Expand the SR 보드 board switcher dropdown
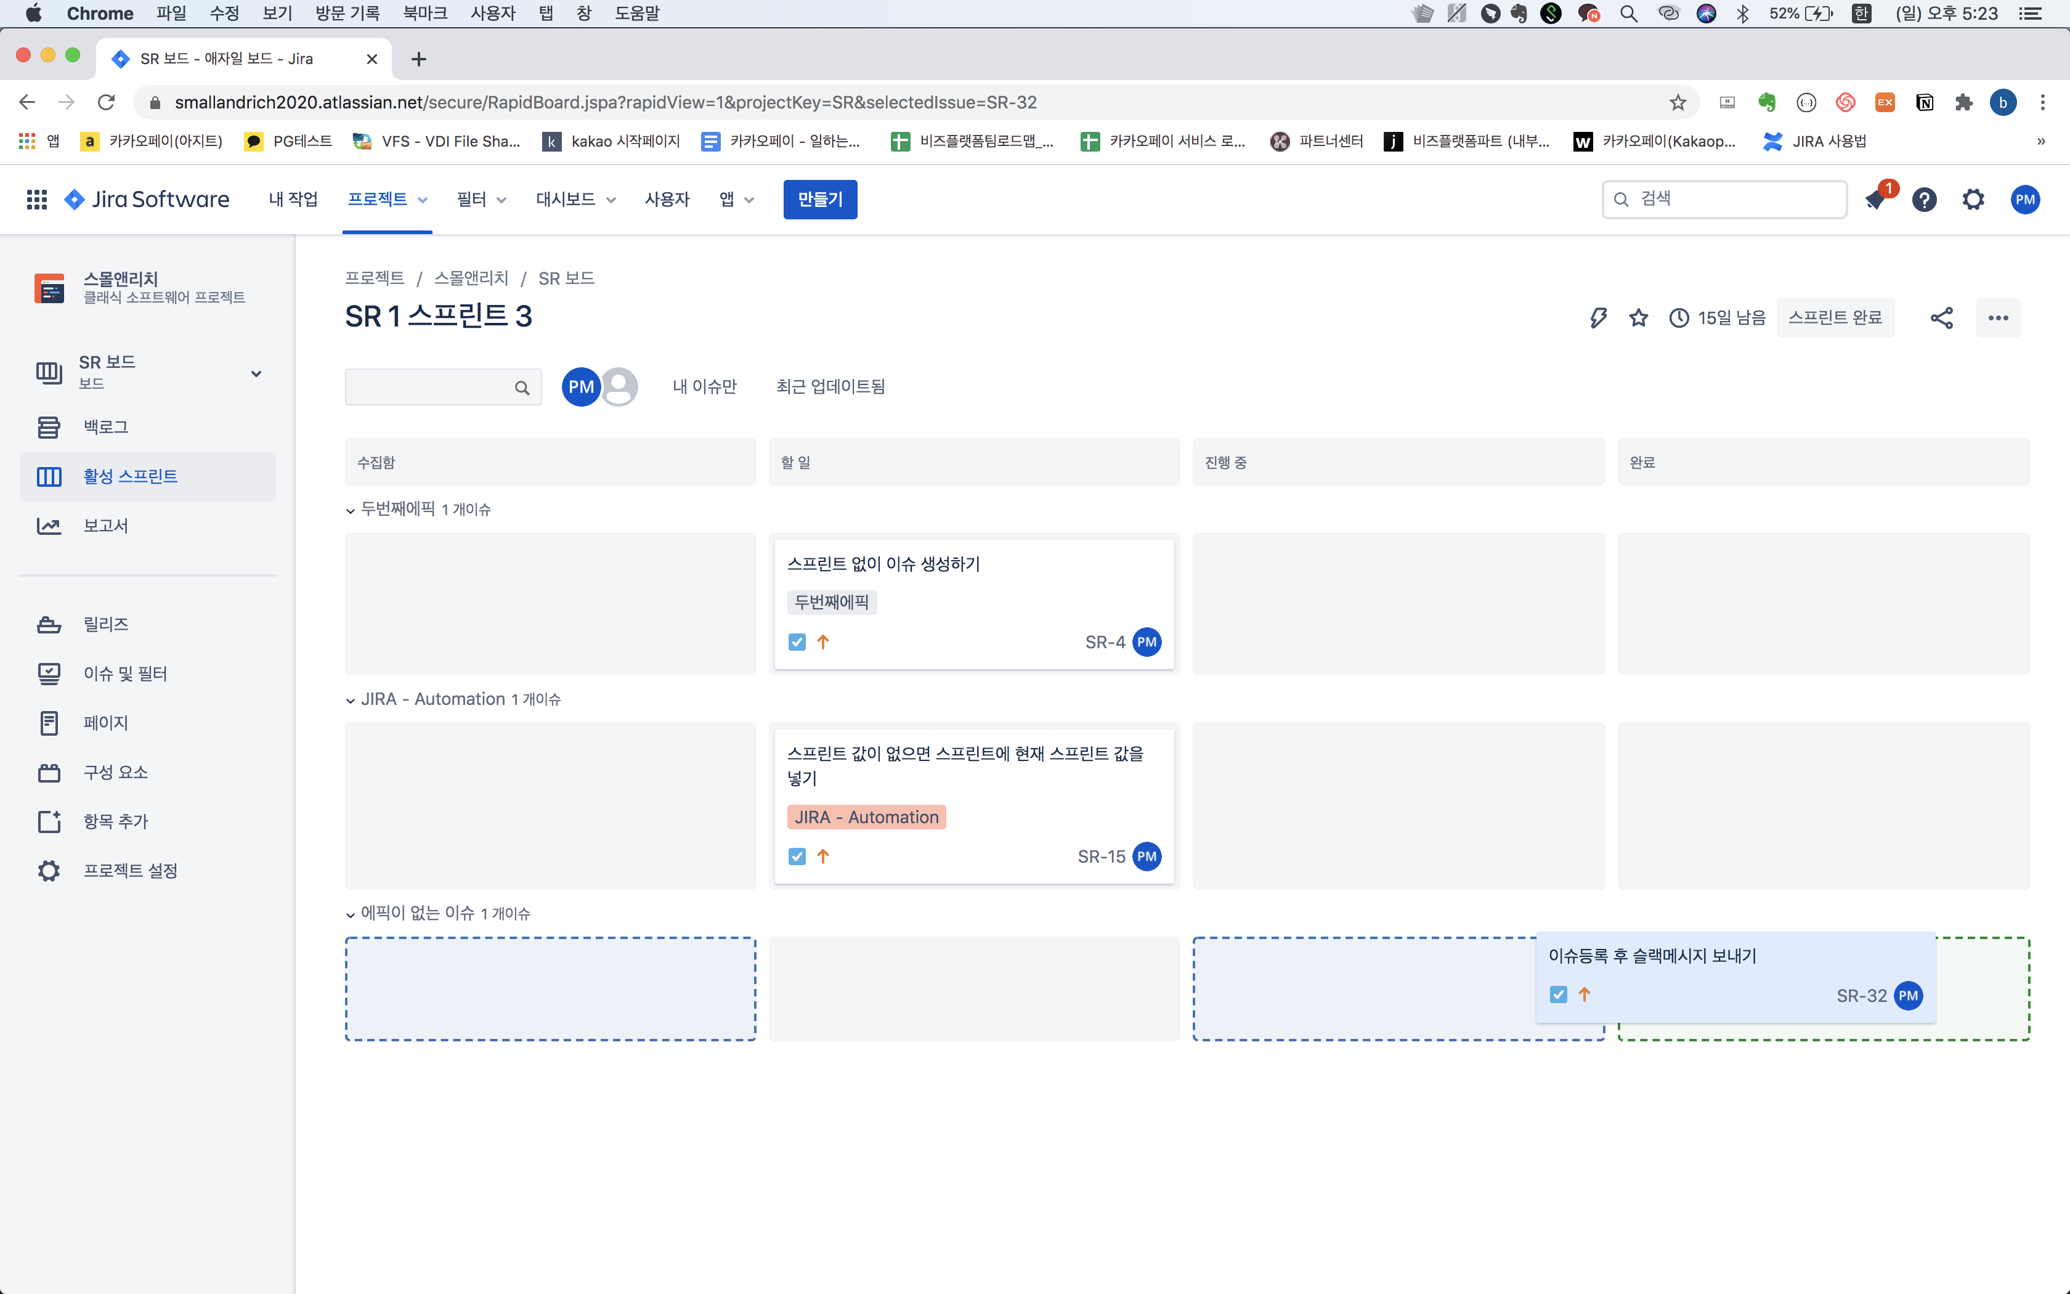 tap(256, 373)
